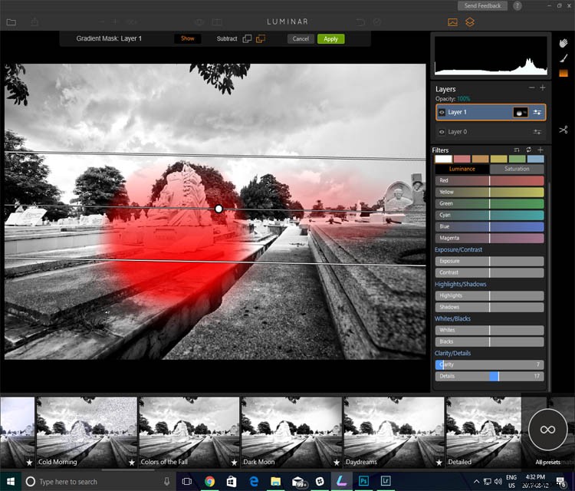Remove layer with the minus icon
This screenshot has height=491, width=575.
click(x=532, y=87)
